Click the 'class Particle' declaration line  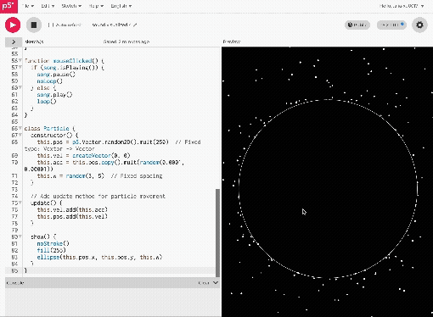49,129
